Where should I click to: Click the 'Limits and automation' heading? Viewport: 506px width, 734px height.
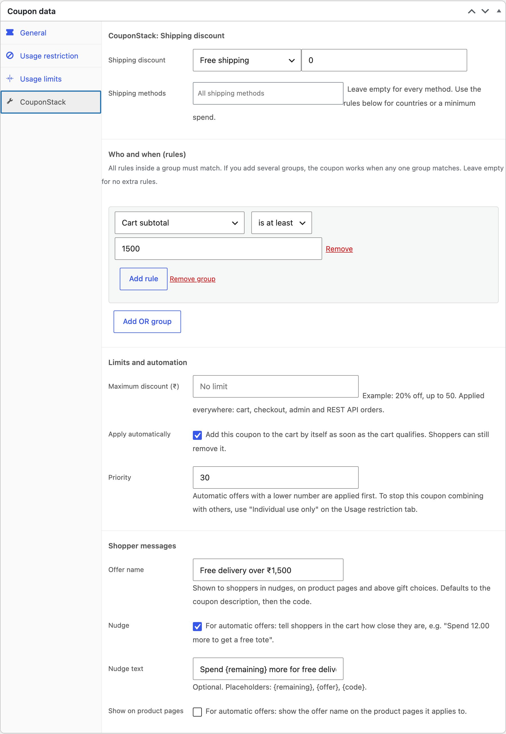pyautogui.click(x=147, y=363)
